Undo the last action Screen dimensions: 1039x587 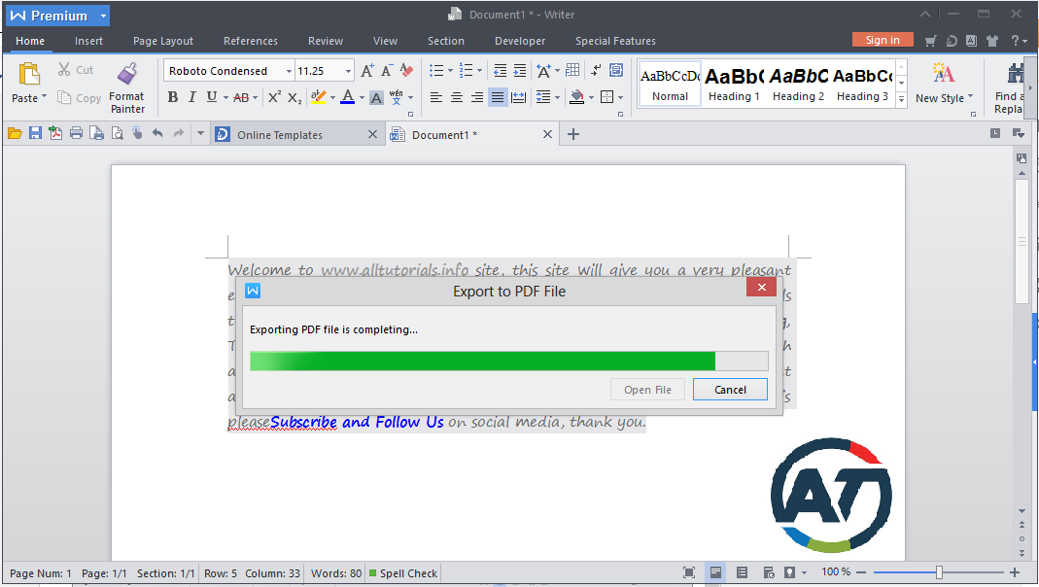click(157, 134)
